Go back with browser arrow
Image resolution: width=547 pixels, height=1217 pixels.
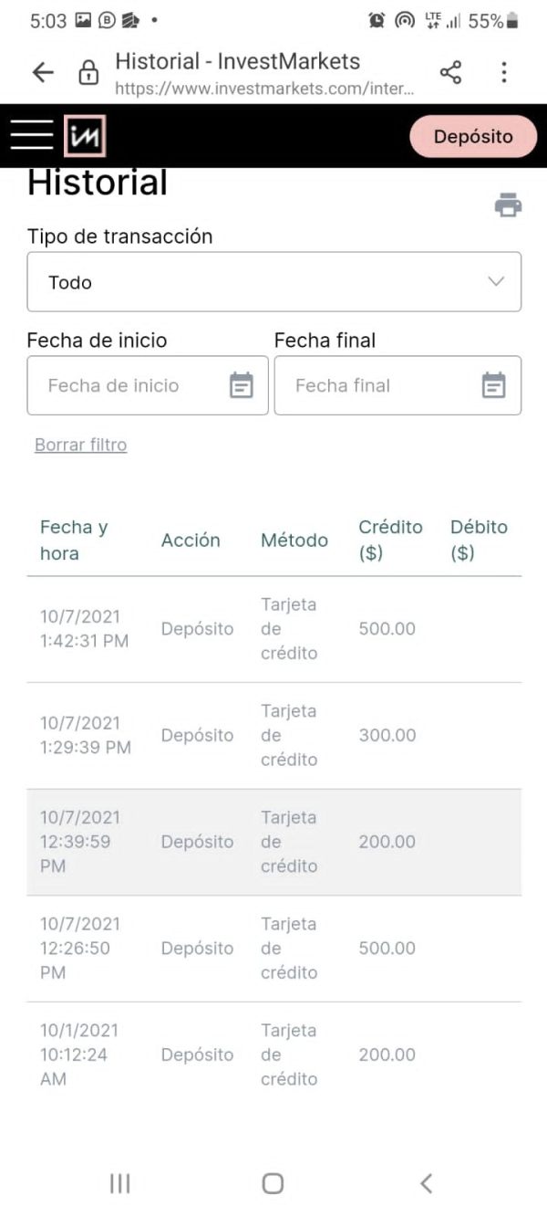43,73
